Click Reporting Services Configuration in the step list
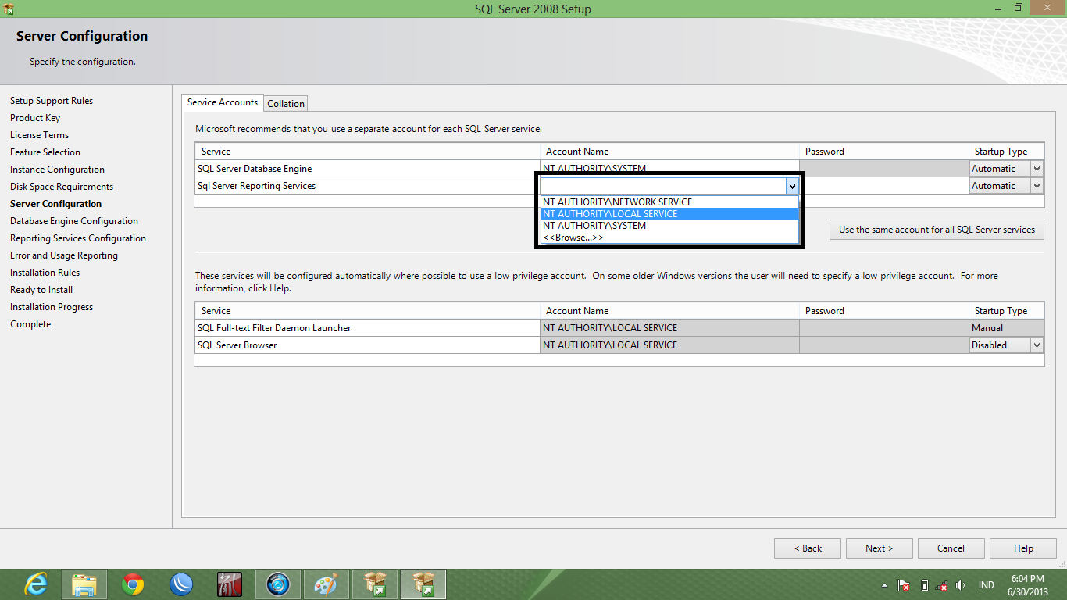Image resolution: width=1067 pixels, height=600 pixels. pyautogui.click(x=78, y=238)
